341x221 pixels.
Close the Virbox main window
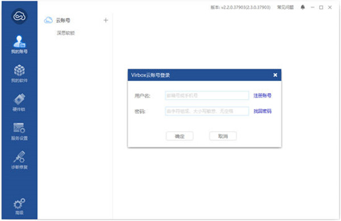point(330,7)
